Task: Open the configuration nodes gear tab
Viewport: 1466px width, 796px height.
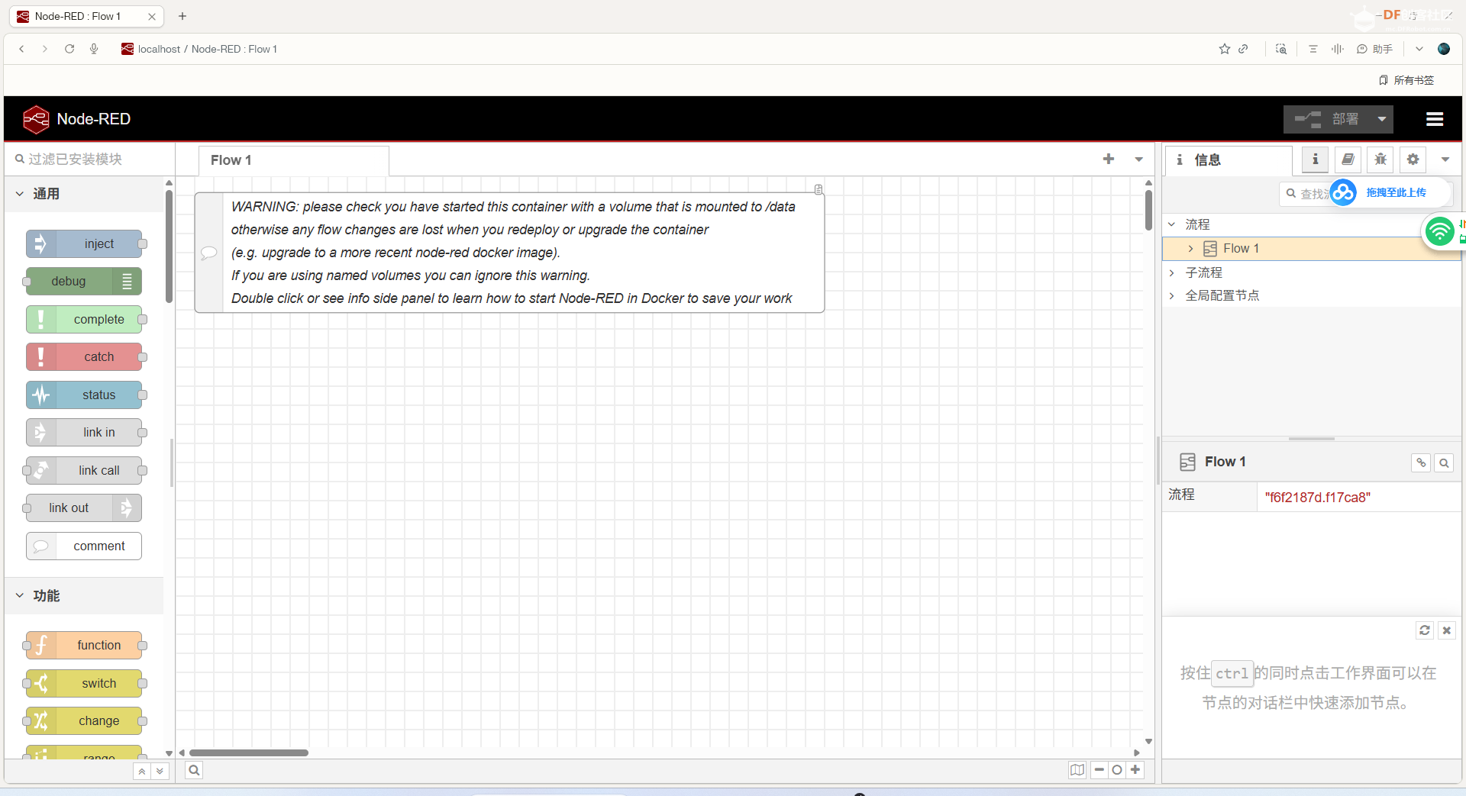Action: point(1413,160)
